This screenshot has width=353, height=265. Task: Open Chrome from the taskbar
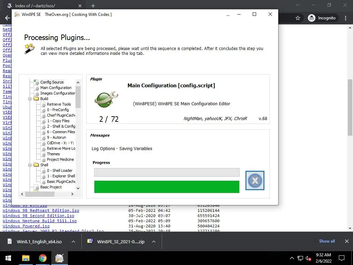[42, 258]
